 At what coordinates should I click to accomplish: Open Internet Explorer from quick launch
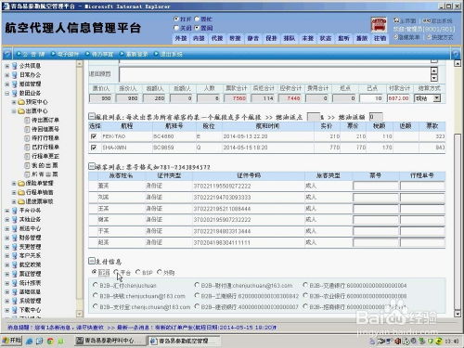pyautogui.click(x=30, y=342)
